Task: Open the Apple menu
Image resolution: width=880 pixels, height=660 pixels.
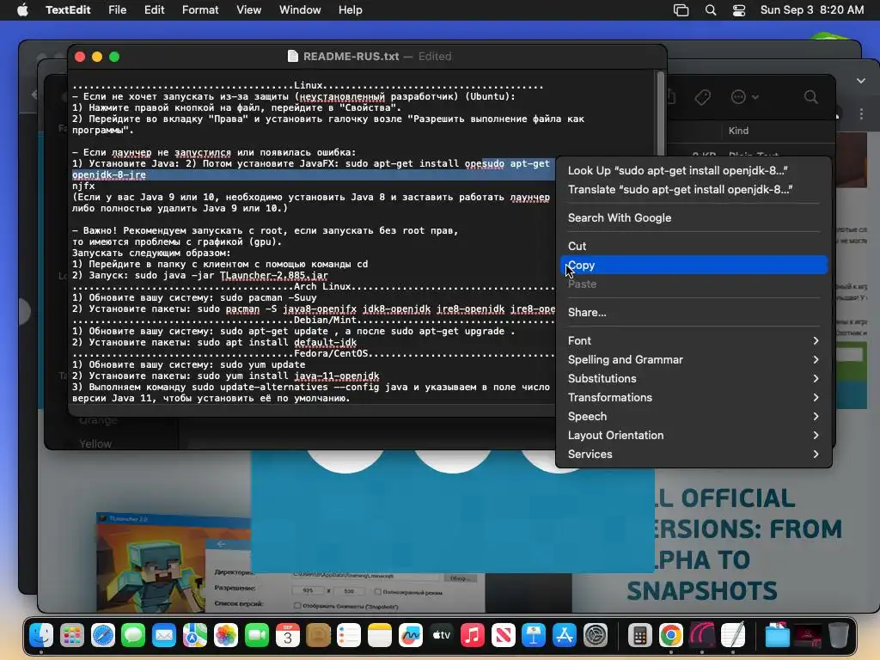Action: coord(22,10)
